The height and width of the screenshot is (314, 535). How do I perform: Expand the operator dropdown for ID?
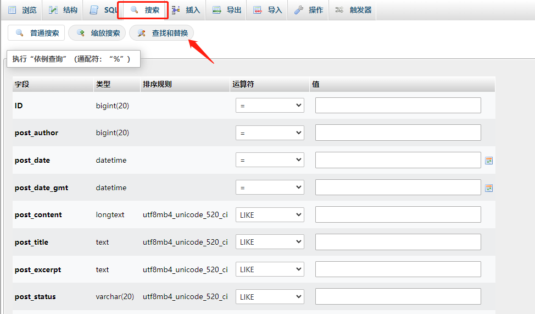click(270, 106)
